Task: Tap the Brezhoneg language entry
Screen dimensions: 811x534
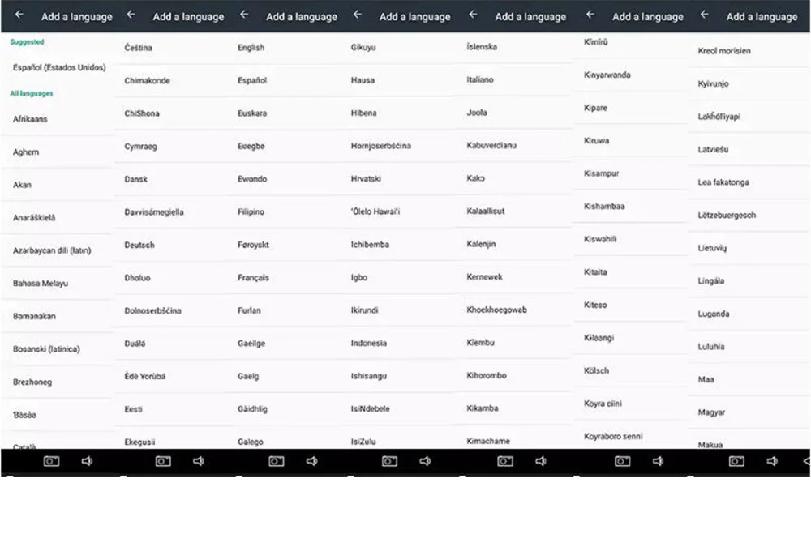Action: coord(57,382)
